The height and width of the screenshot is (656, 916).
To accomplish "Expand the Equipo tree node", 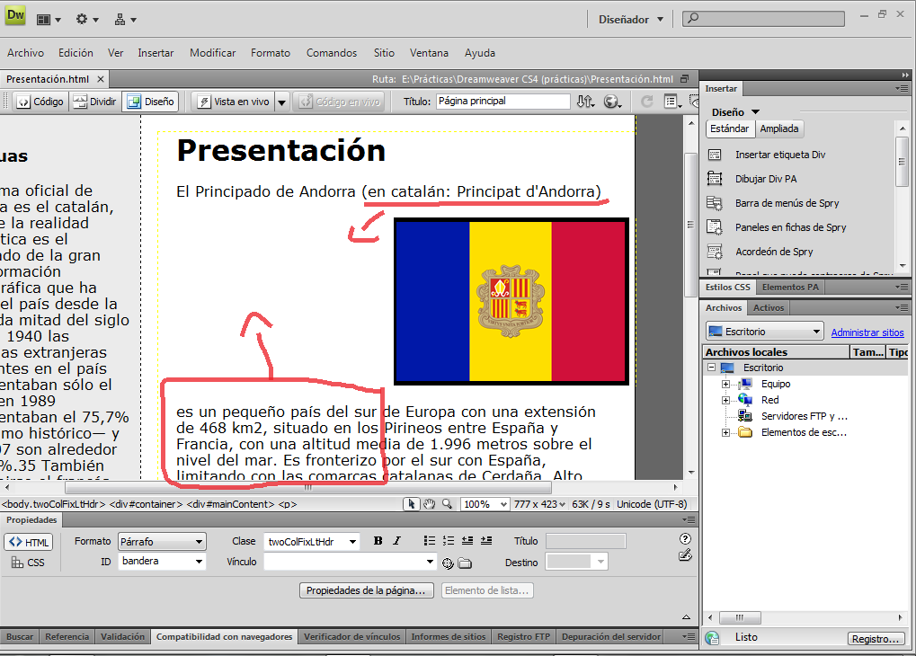I will click(x=725, y=385).
